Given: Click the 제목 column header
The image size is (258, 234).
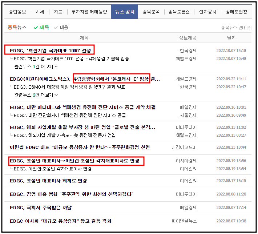Looking at the screenshot, I should (84, 38).
